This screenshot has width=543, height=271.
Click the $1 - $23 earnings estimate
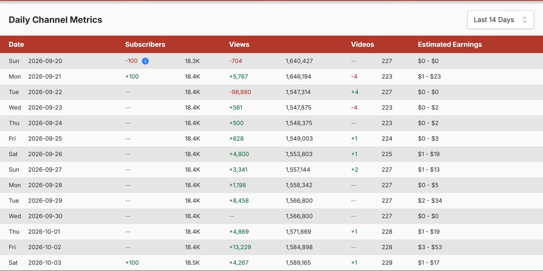click(429, 76)
